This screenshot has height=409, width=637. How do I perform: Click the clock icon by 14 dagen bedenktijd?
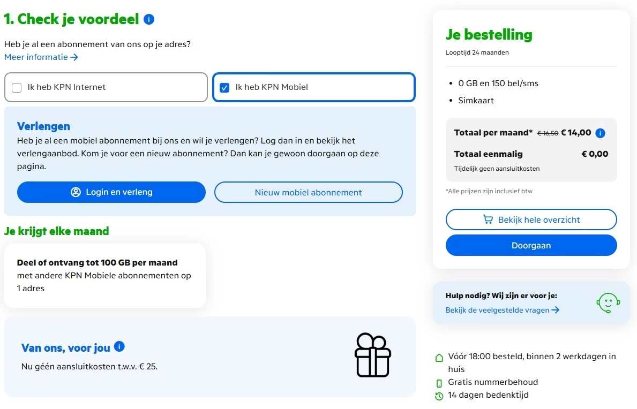(x=439, y=396)
